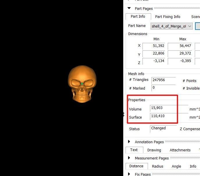Click the X Max field 56,447
This screenshot has width=200, height=176.
(x=180, y=46)
